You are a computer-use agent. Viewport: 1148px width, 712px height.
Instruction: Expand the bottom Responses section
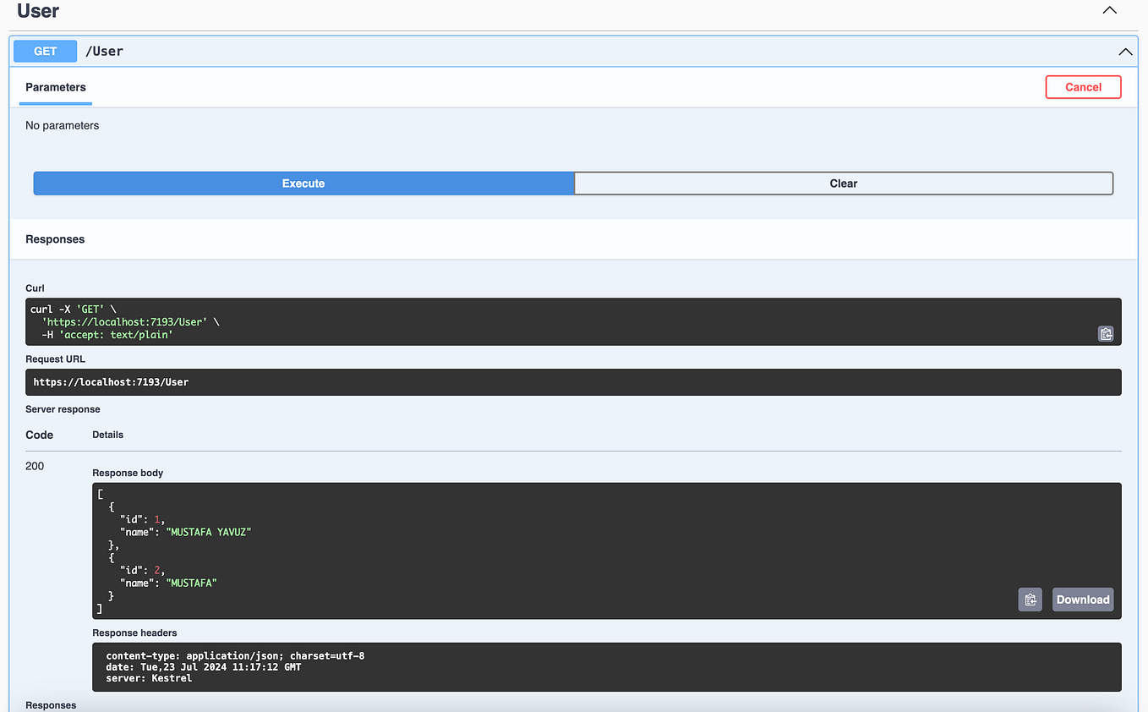51,704
